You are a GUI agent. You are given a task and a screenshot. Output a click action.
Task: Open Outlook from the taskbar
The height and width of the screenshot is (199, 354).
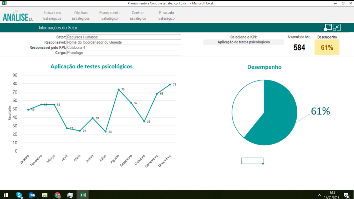pyautogui.click(x=32, y=195)
